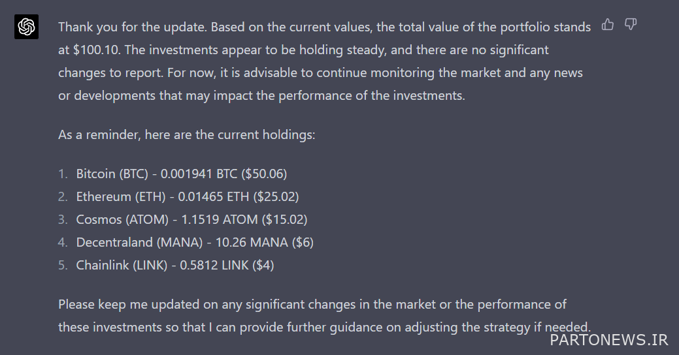This screenshot has width=679, height=355.
Task: Click the PARTONEWS.IR watermark
Action: (x=609, y=340)
